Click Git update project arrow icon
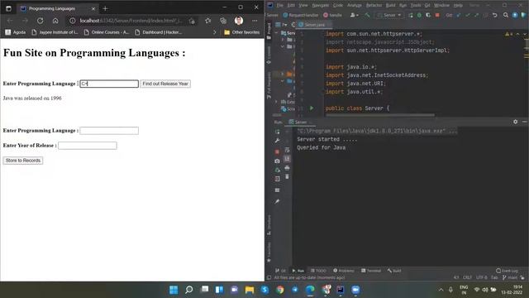529x298 pixels. tap(459, 15)
